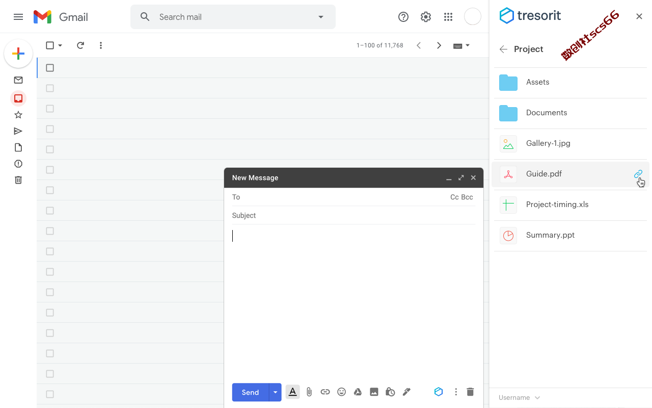Image resolution: width=652 pixels, height=408 pixels.
Task: Tick the fourth mail row checkbox
Action: tap(50, 129)
